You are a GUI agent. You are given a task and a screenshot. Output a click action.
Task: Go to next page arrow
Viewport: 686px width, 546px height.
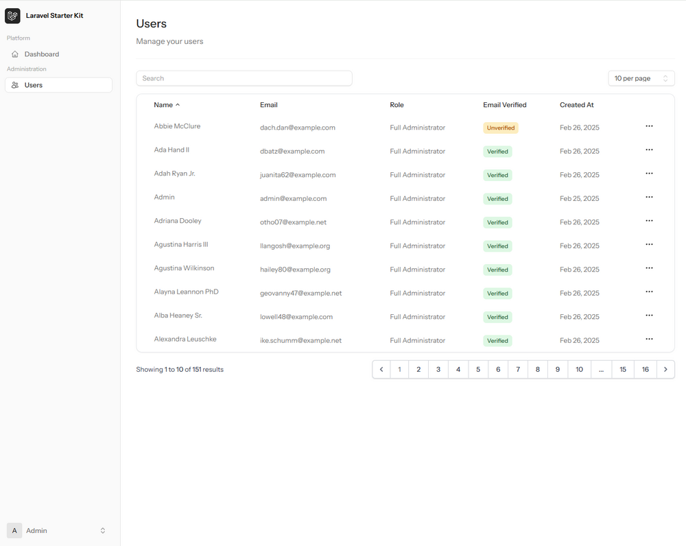click(665, 369)
